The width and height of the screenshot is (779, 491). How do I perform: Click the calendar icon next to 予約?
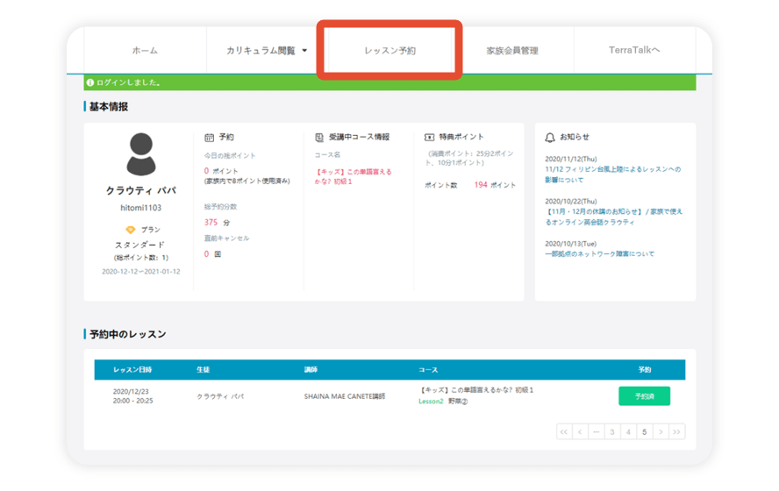click(x=209, y=138)
